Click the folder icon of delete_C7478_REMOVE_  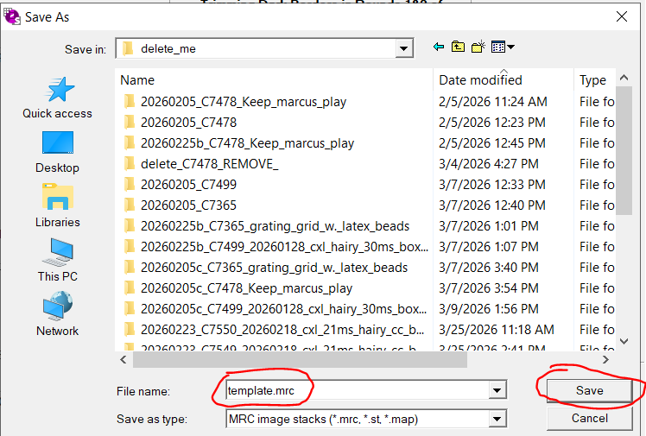point(129,163)
